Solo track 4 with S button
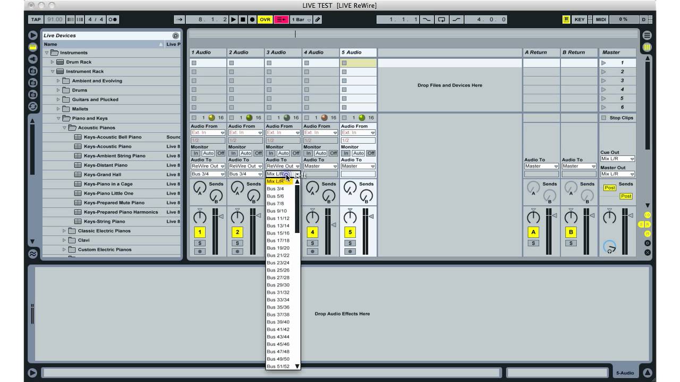 pos(312,243)
